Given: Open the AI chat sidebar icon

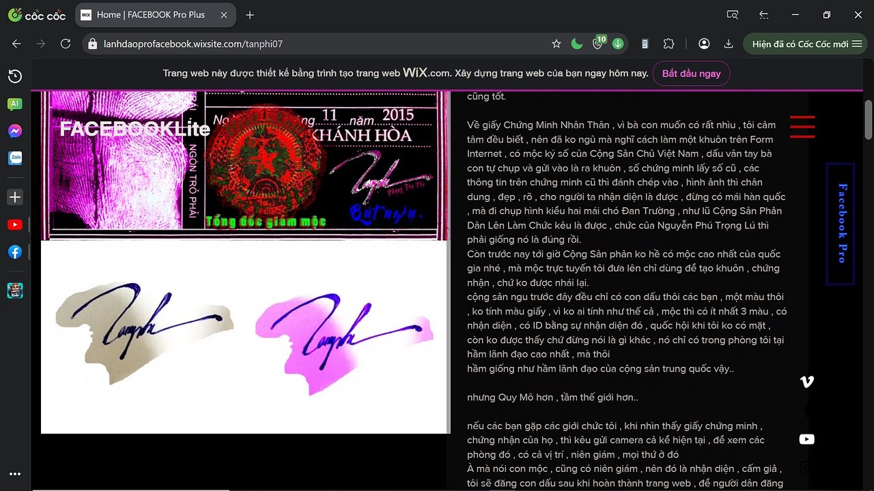Looking at the screenshot, I should pos(15,104).
